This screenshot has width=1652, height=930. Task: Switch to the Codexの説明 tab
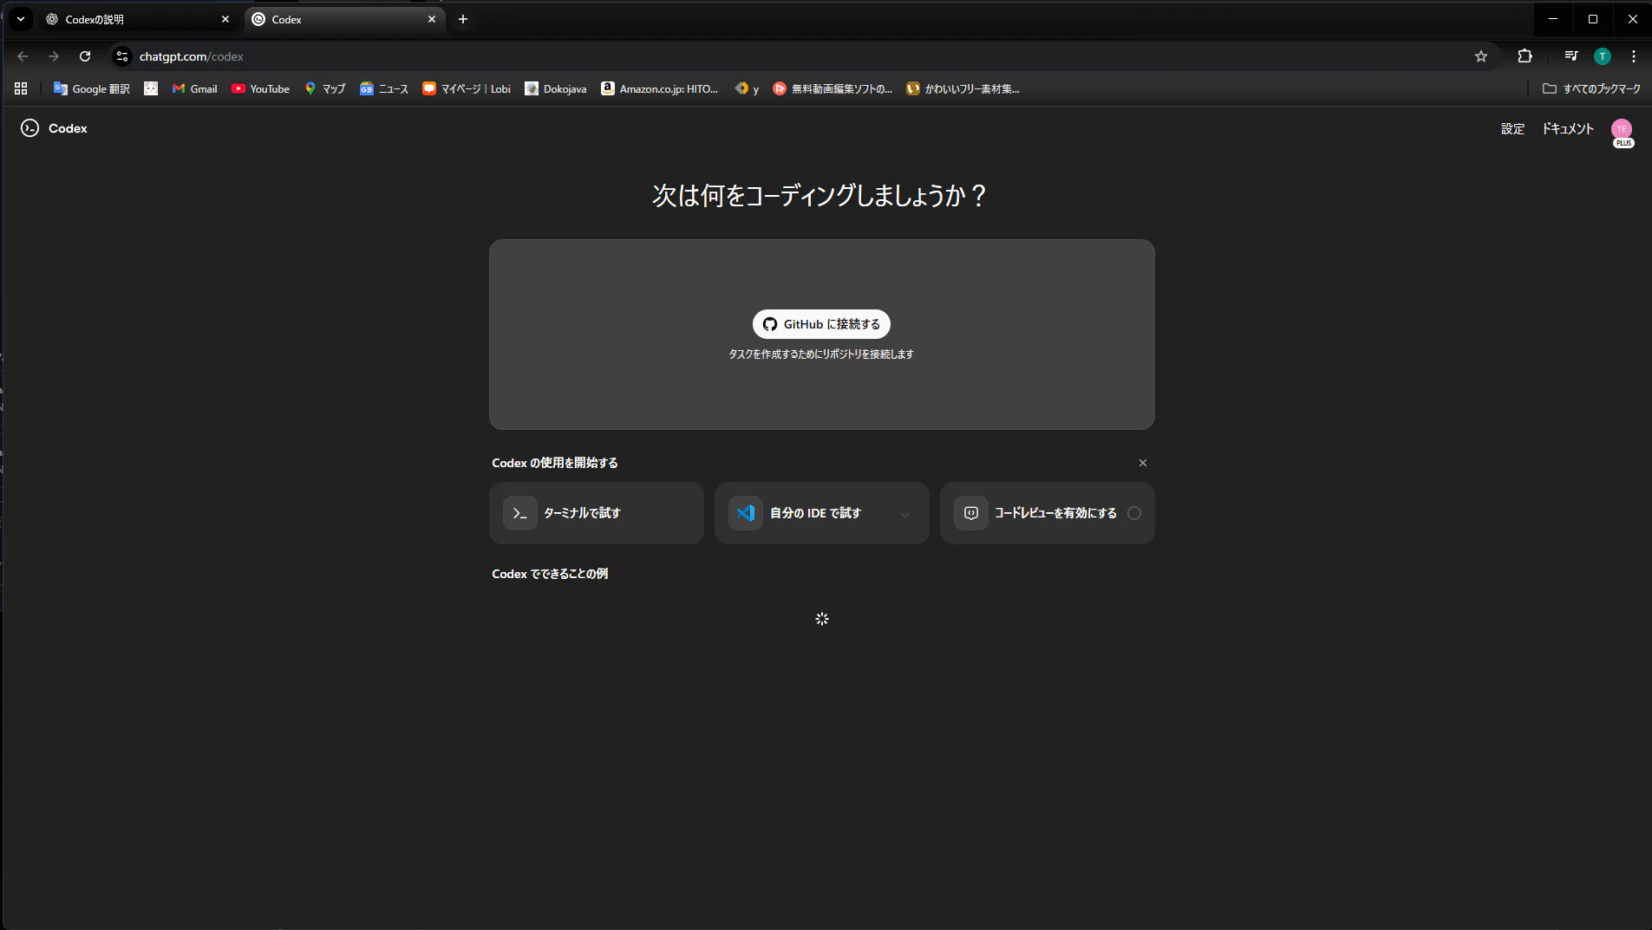[139, 19]
